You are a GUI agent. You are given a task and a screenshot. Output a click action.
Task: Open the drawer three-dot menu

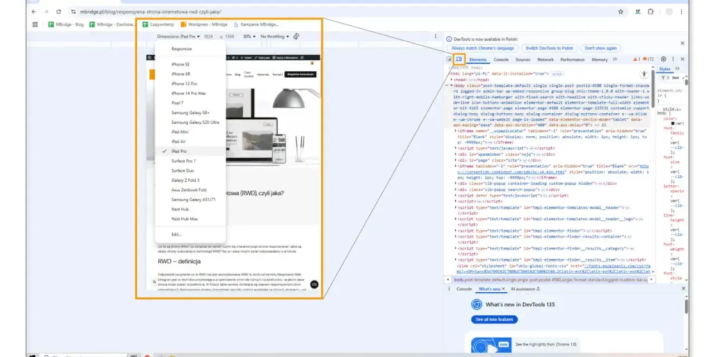[x=448, y=289]
